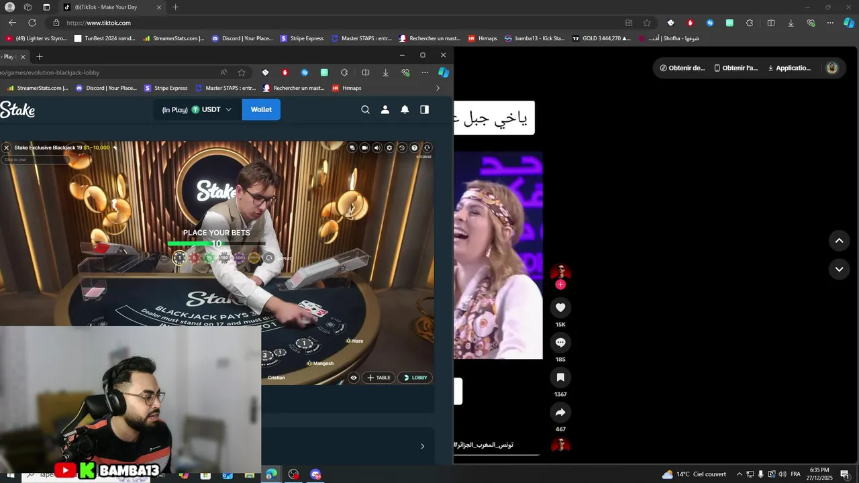The image size is (859, 483).
Task: Bookmark the TikTok video
Action: click(560, 377)
